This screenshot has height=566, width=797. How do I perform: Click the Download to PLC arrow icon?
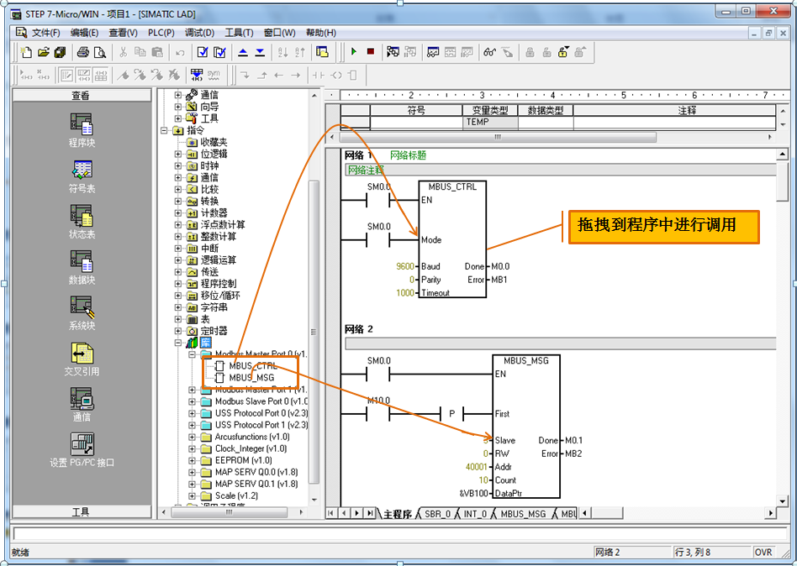point(260,52)
